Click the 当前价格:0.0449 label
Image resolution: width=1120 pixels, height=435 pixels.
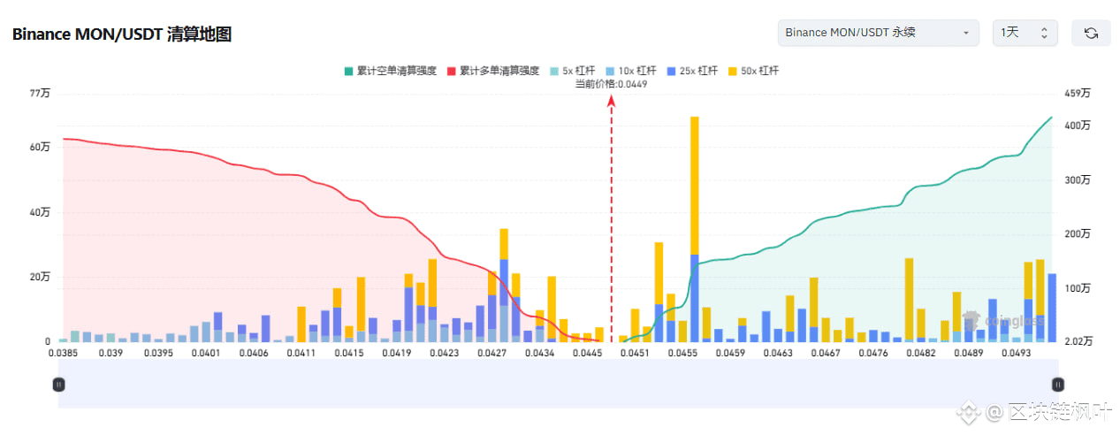click(612, 84)
